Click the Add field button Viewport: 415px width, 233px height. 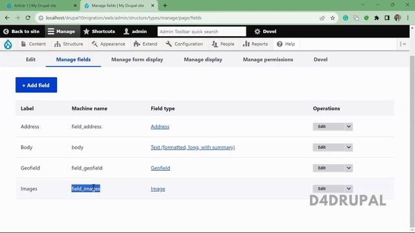pyautogui.click(x=36, y=85)
